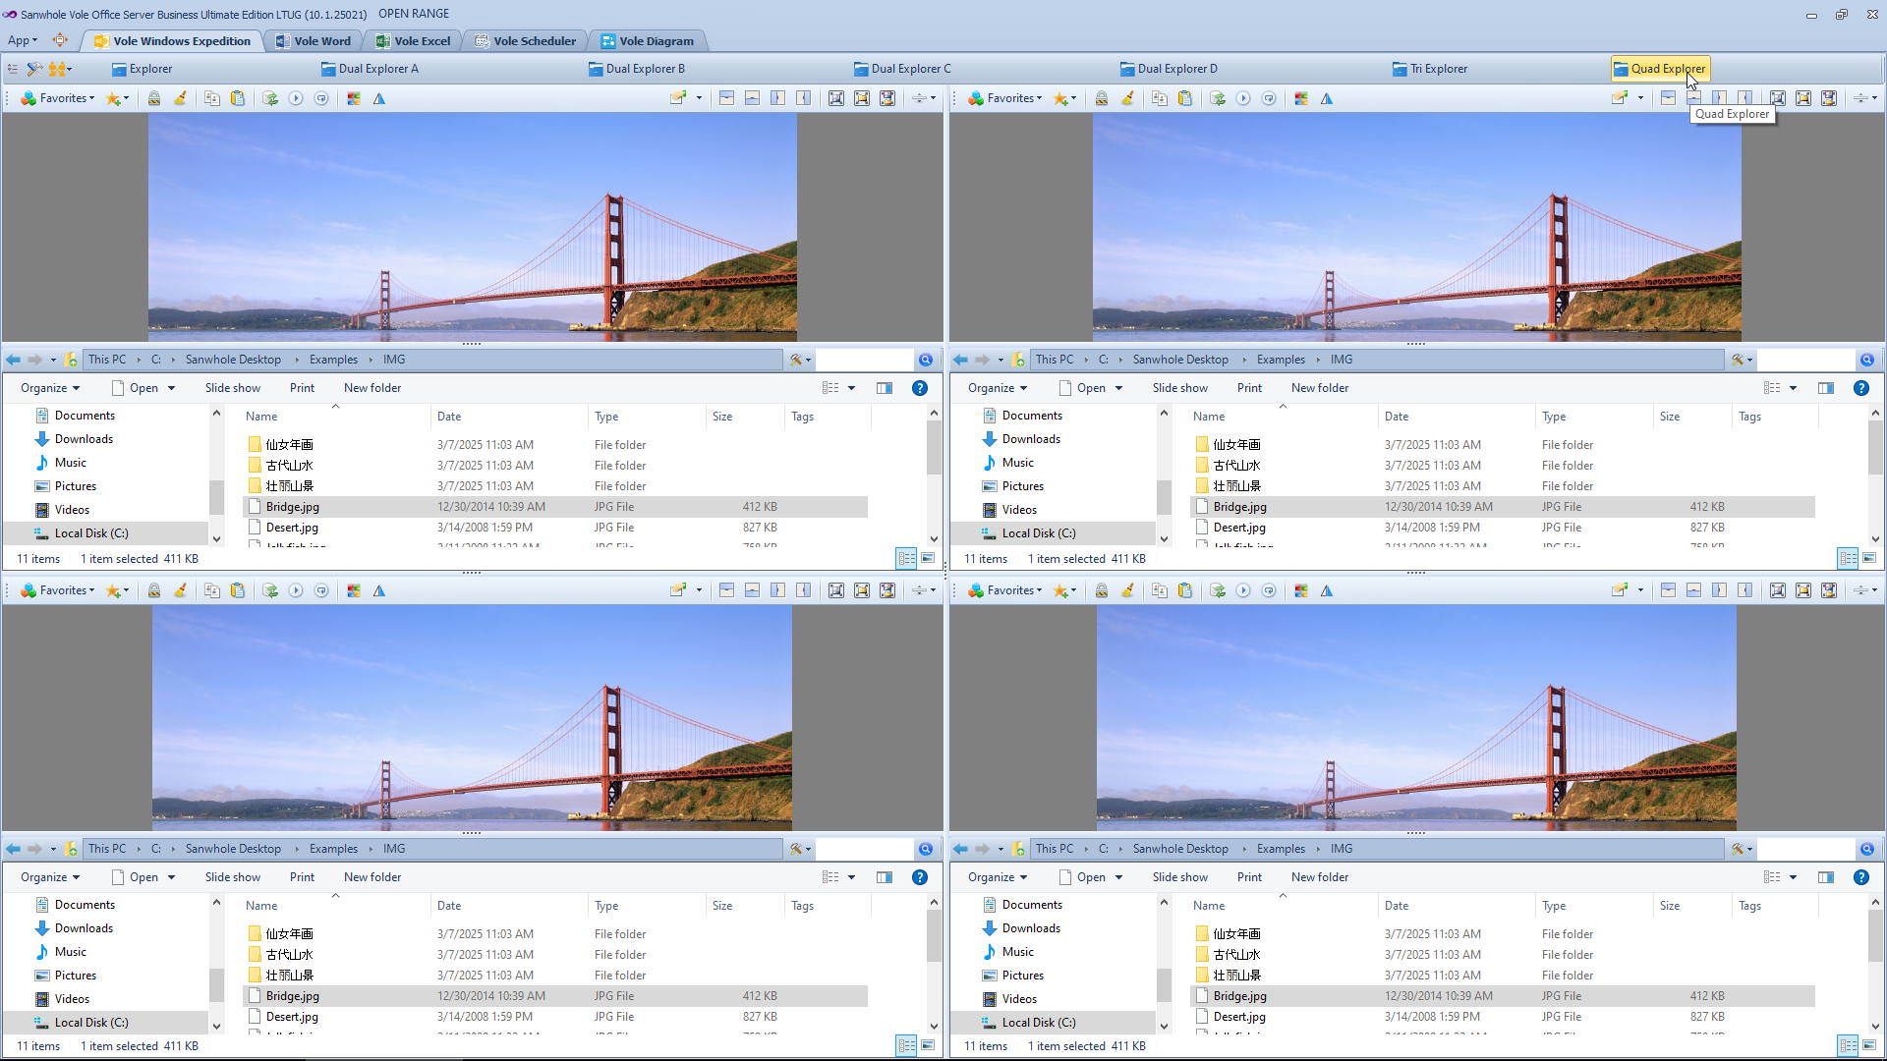Click the help question mark in bottom-right pane

(x=1861, y=877)
